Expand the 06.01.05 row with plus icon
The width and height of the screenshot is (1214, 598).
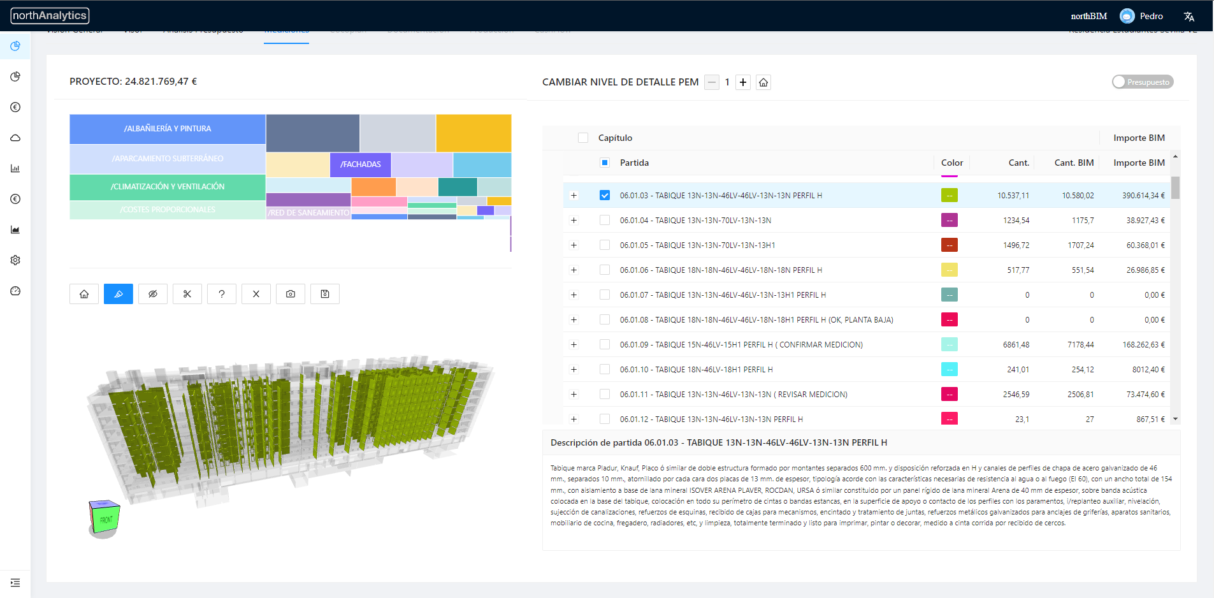(x=574, y=245)
